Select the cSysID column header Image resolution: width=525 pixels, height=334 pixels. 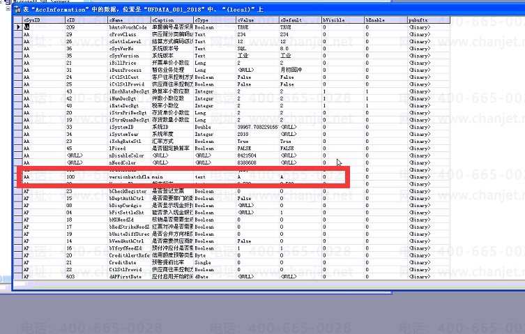click(44, 20)
